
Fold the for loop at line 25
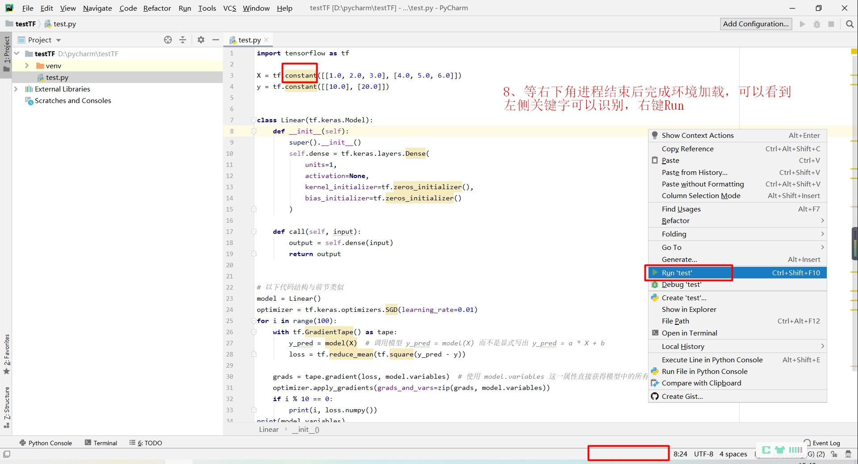coord(254,321)
